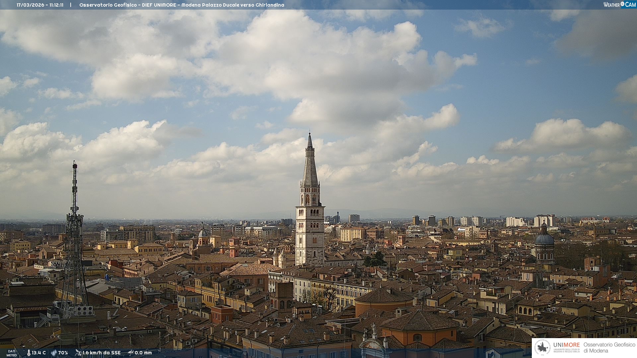Click the 1.6 km/h da SSE wind reading
Image resolution: width=637 pixels, height=358 pixels.
pyautogui.click(x=102, y=353)
